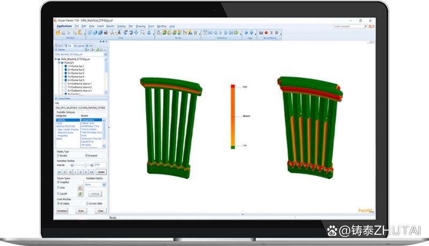Toggle visibility of Runner bar 1 part
Screen dimensions: 429x246
pos(65,66)
